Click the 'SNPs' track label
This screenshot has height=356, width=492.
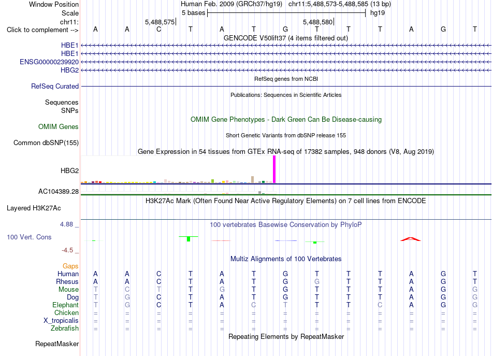click(x=70, y=110)
